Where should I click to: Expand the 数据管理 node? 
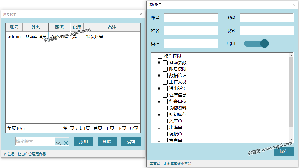pos(159,76)
